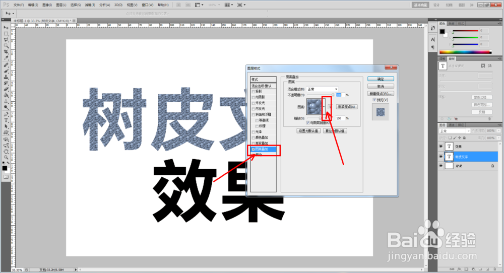
Task: Select the Rectangular Marquee tool
Action: pyautogui.click(x=6, y=34)
